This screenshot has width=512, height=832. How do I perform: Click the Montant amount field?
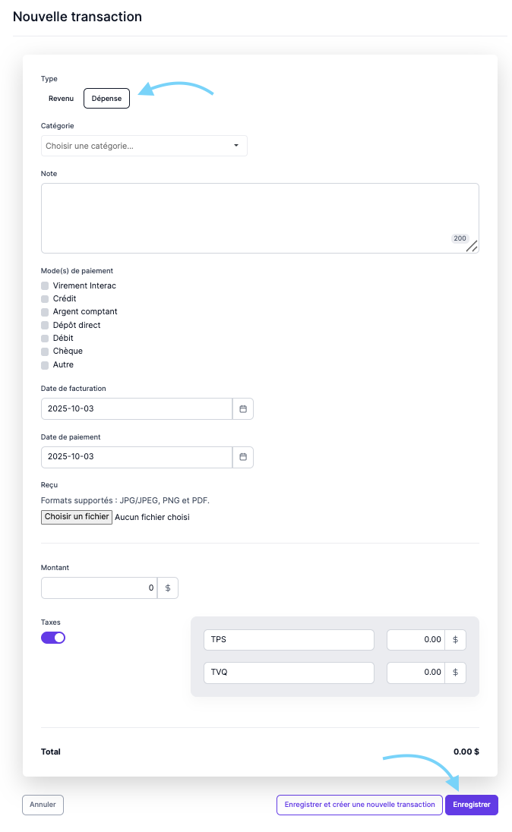click(x=99, y=588)
